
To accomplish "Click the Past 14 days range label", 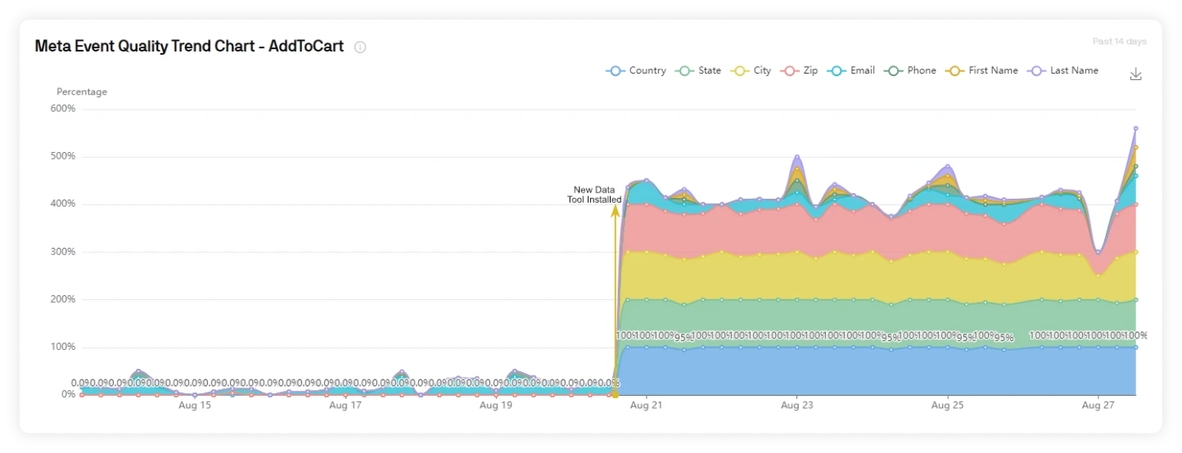I will [1119, 42].
